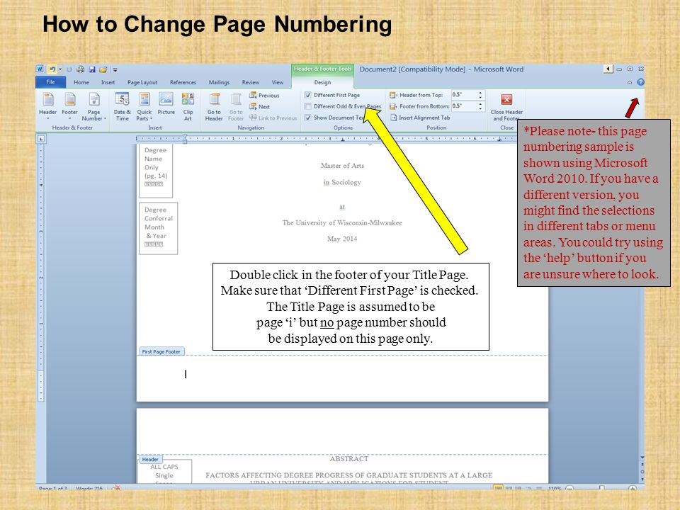Click the Open folder icon in Quick Access Toolbar
This screenshot has width=680, height=510.
(103, 69)
